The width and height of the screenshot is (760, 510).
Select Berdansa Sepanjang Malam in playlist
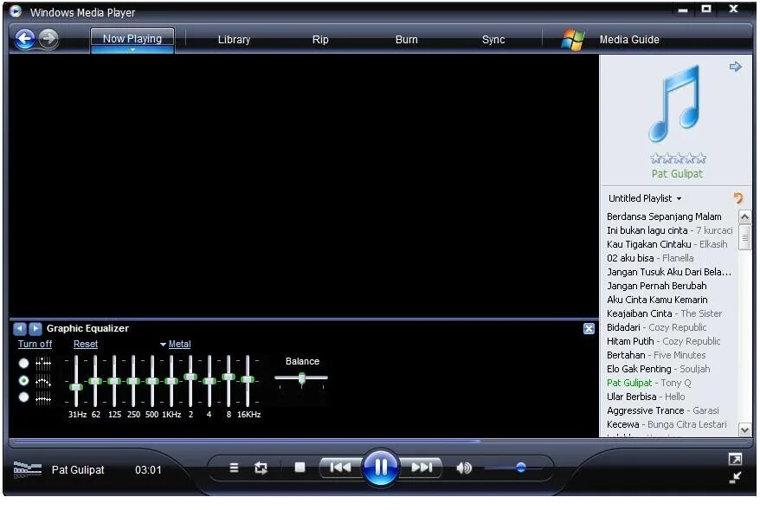[x=664, y=216]
